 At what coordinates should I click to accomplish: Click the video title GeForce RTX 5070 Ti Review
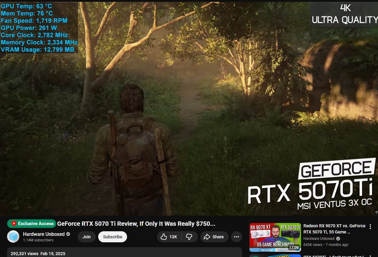point(136,224)
